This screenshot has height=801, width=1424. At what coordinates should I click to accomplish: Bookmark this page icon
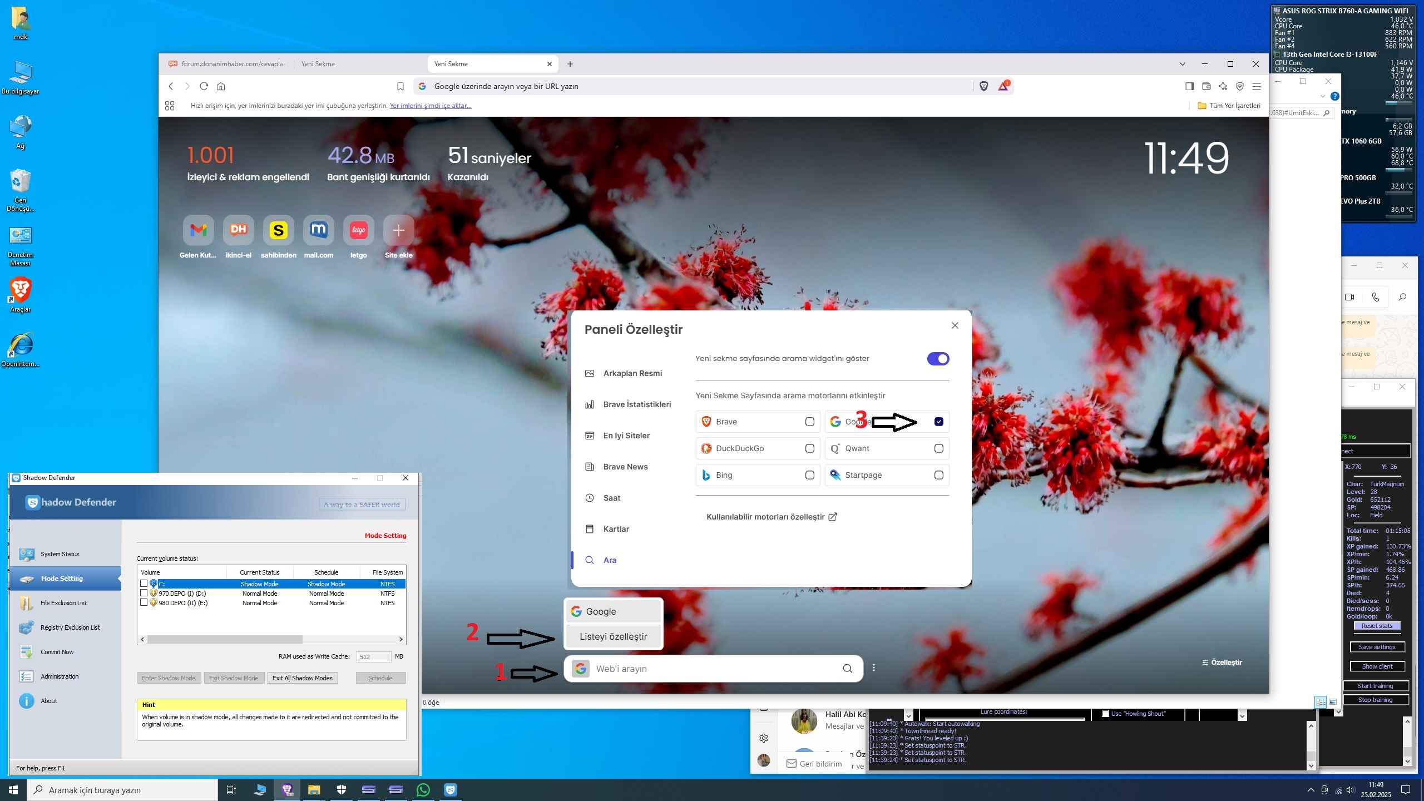400,86
